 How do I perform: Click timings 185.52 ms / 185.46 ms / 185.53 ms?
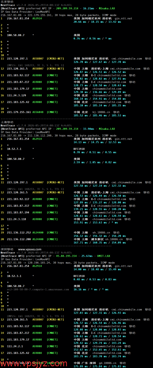point(100,116)
